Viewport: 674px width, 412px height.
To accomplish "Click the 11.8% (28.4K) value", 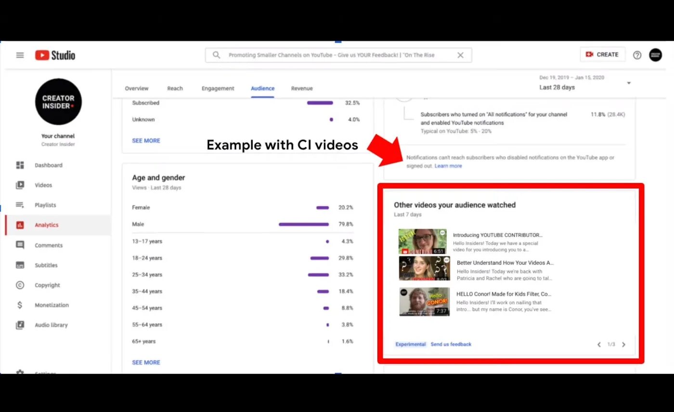I will point(608,115).
